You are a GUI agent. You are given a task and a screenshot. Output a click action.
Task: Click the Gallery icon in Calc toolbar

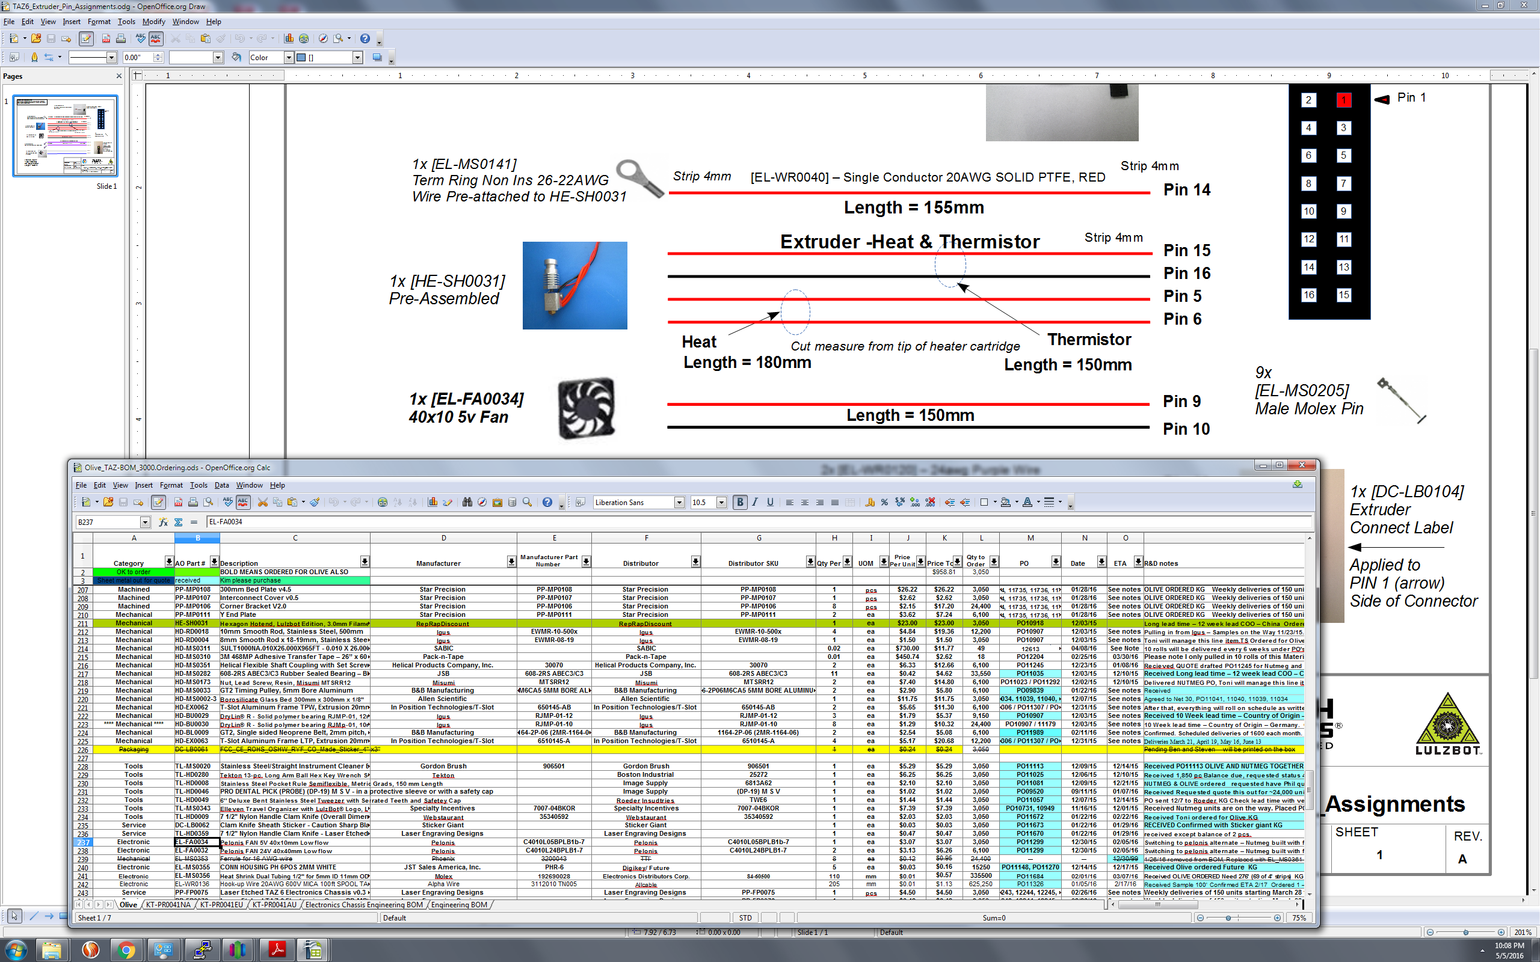pyautogui.click(x=497, y=503)
